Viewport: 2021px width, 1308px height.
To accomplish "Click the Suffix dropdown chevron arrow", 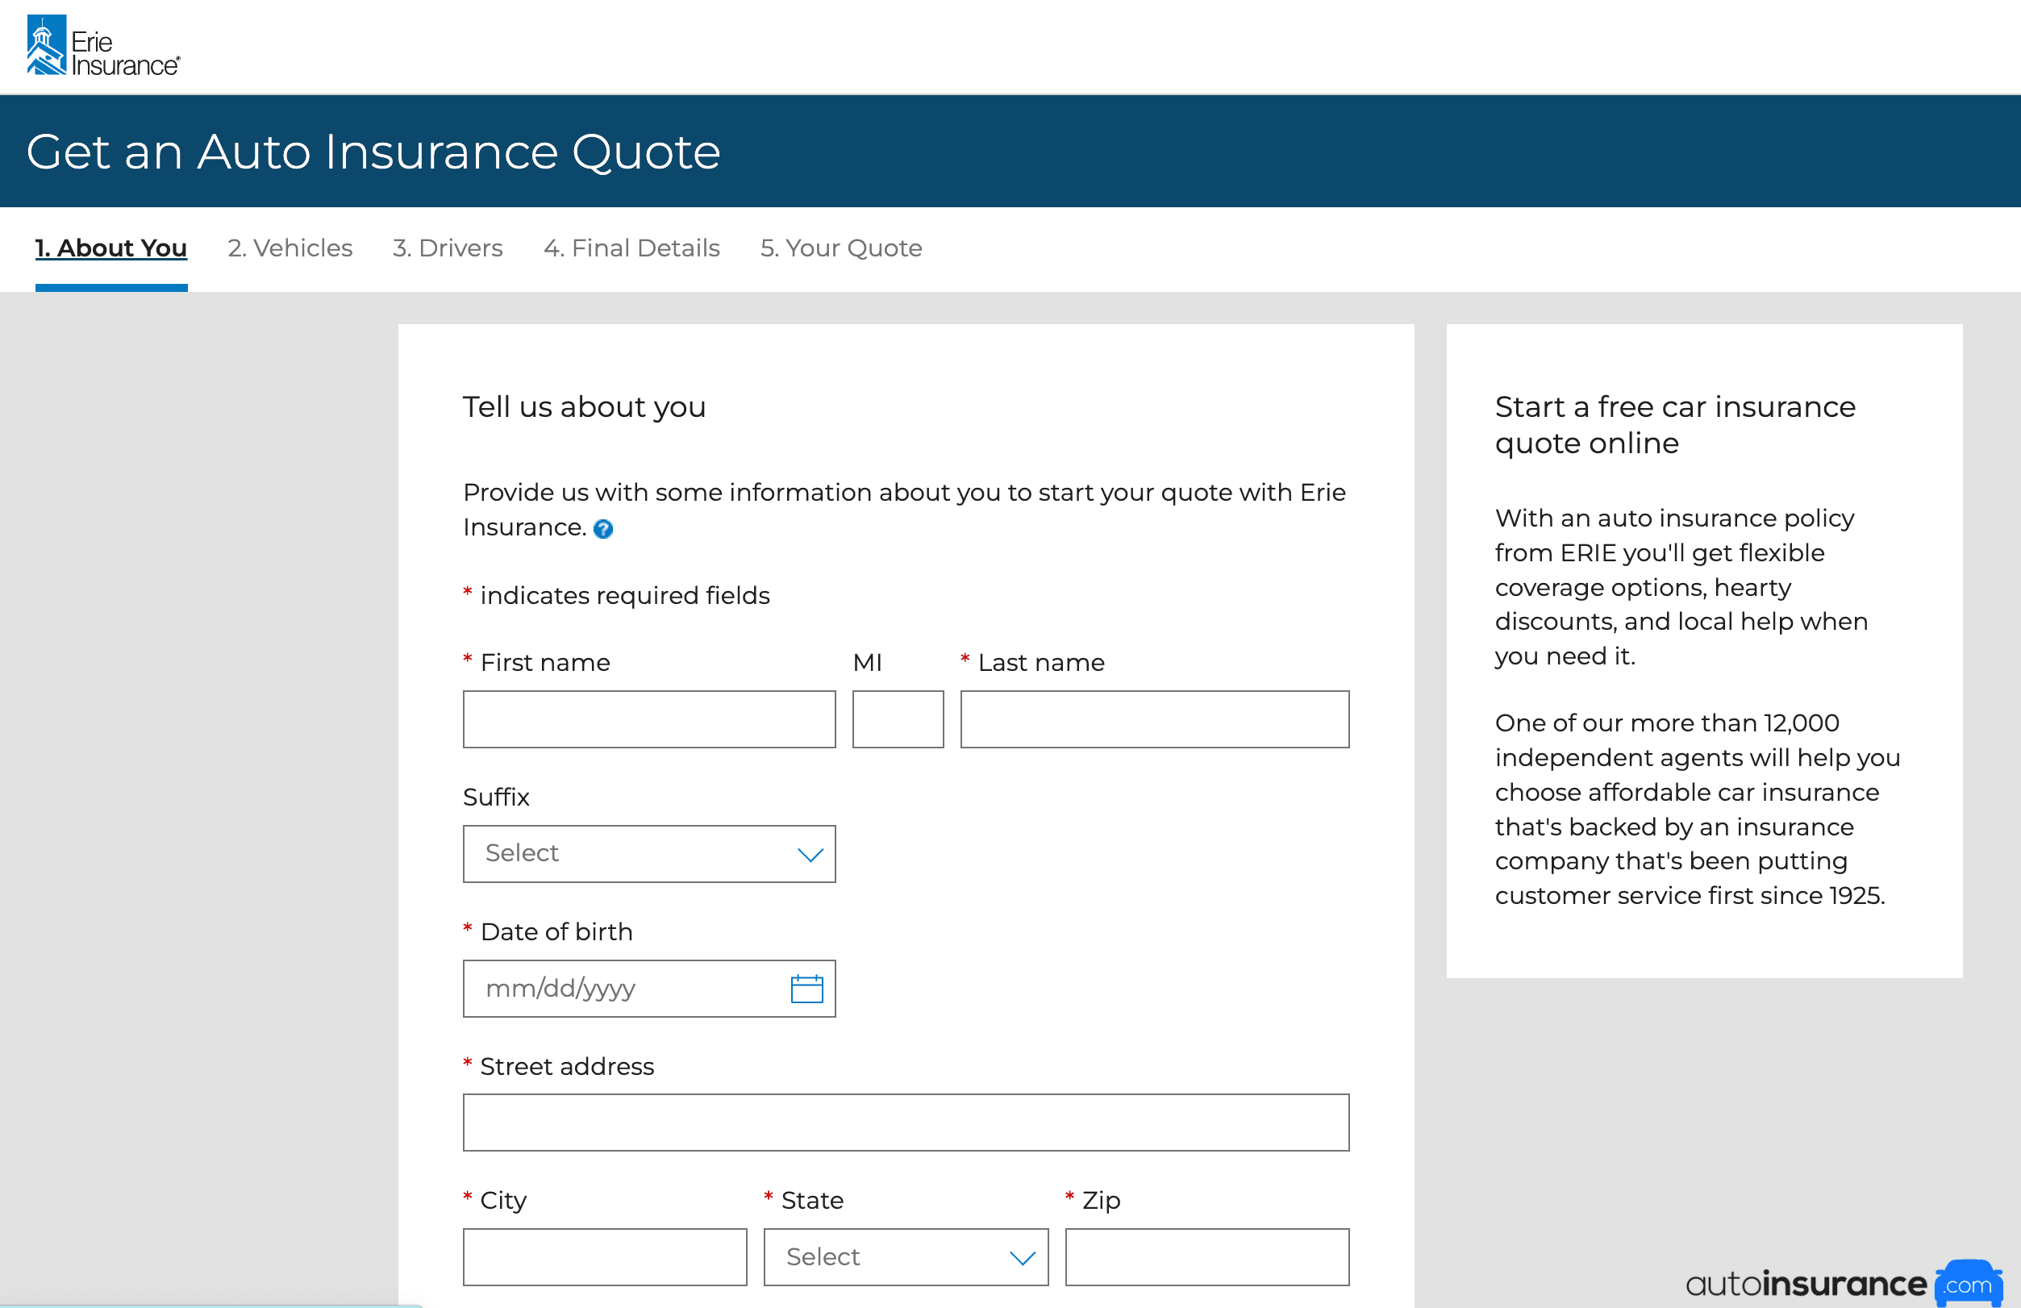I will 810,855.
